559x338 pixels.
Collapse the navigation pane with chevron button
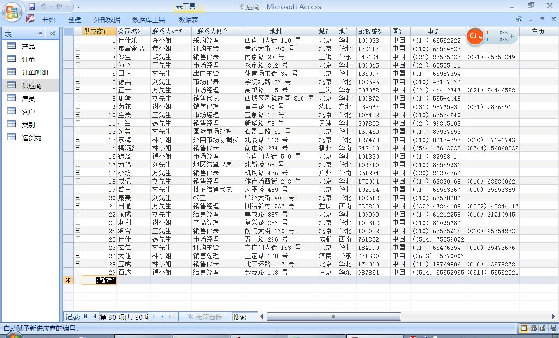click(x=52, y=33)
